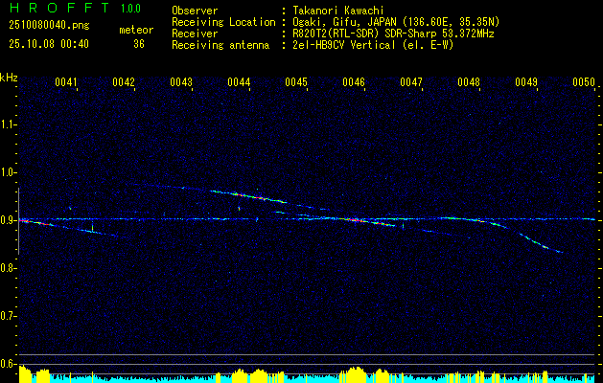Click frequency label 0.6

click(8, 364)
